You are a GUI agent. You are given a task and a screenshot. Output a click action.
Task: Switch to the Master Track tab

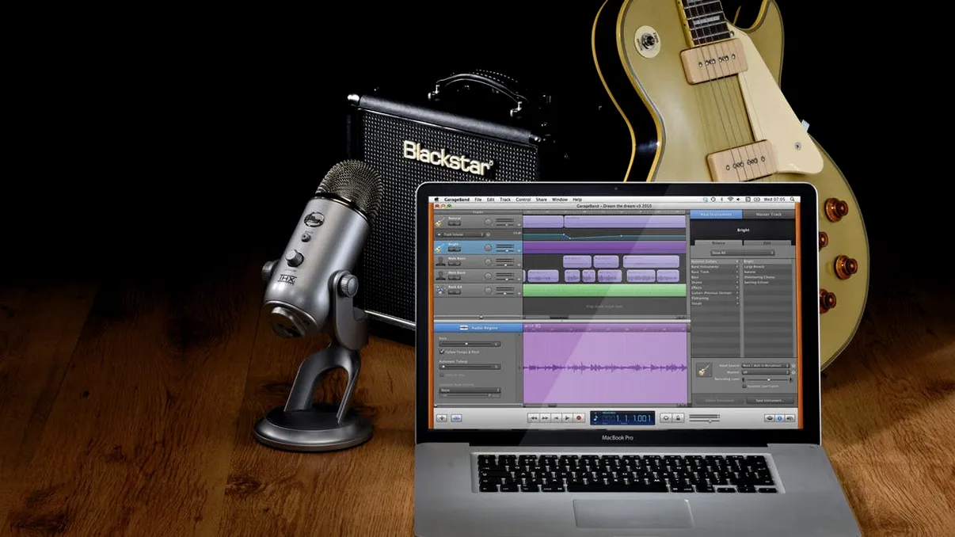click(x=768, y=215)
